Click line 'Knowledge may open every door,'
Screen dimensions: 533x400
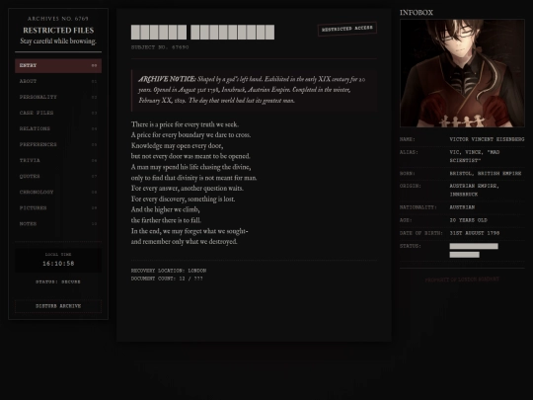177,145
